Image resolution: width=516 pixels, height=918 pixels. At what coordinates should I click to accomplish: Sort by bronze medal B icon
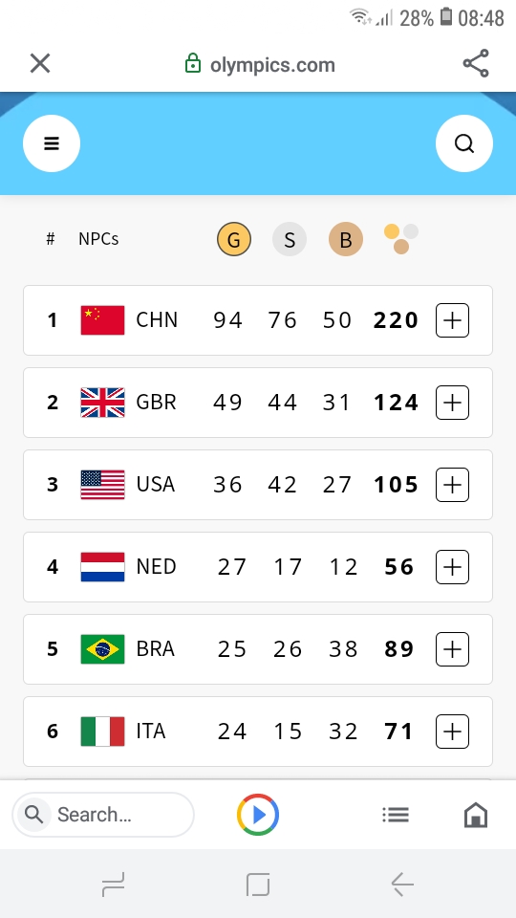point(346,239)
